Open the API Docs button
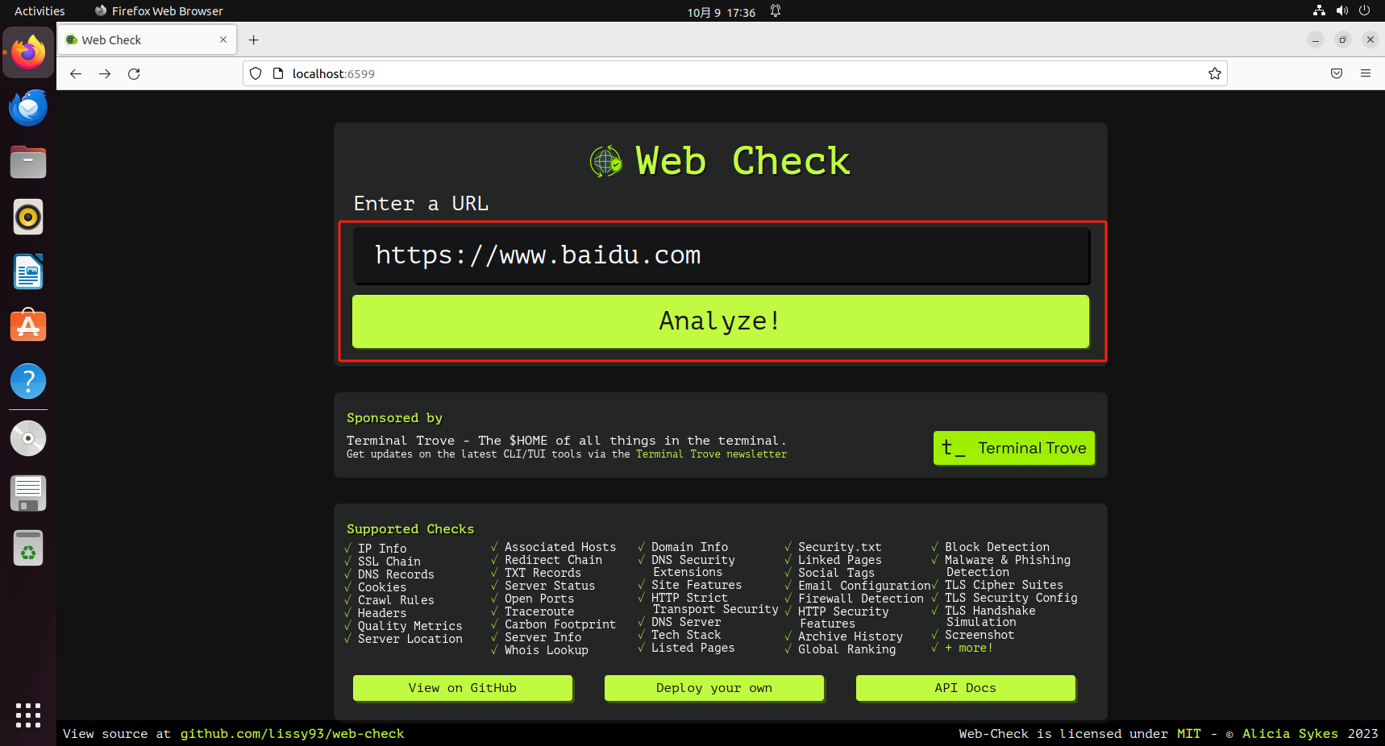The image size is (1385, 746). pyautogui.click(x=966, y=688)
